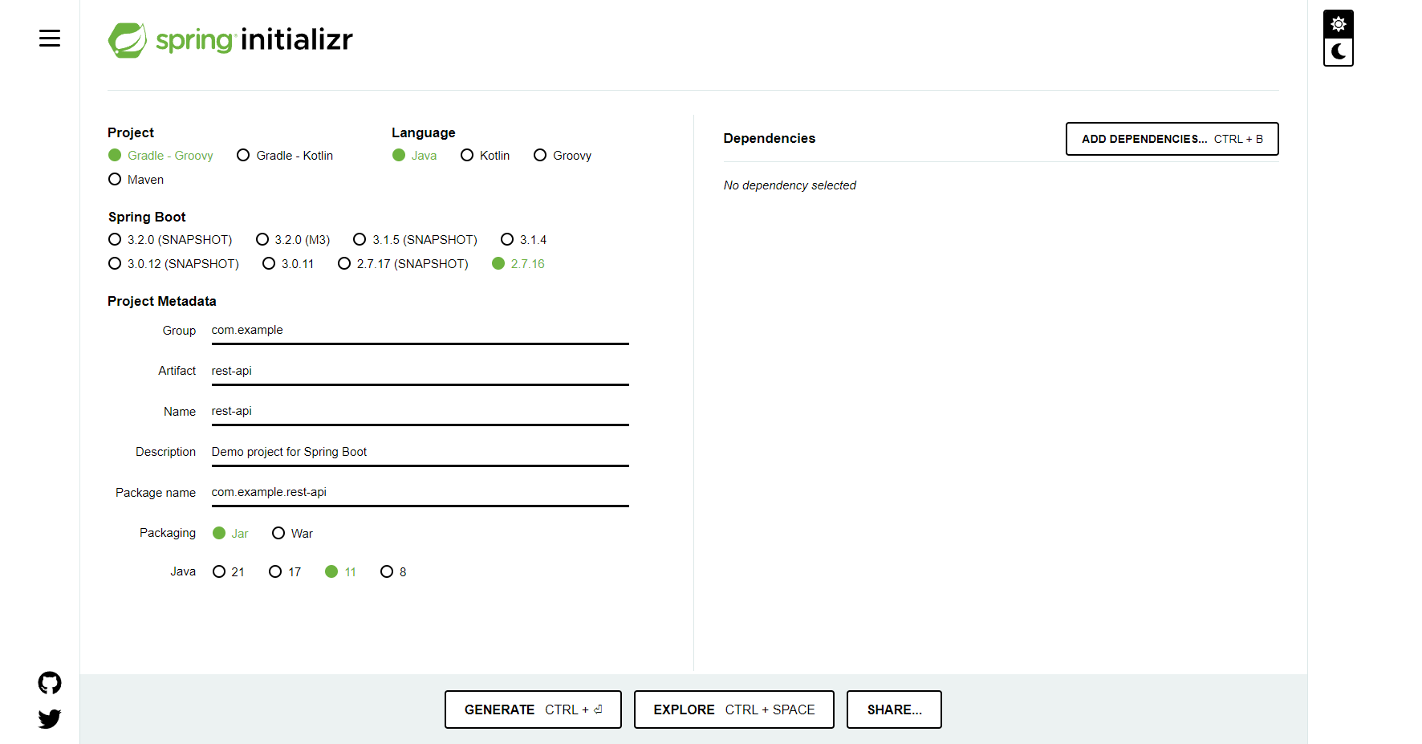Select Java language option

(x=415, y=156)
